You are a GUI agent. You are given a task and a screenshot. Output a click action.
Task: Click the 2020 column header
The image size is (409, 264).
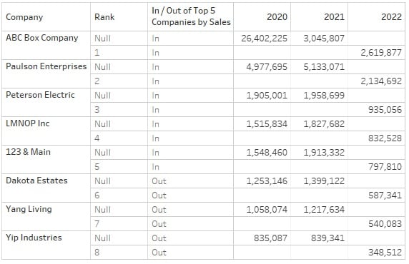point(277,17)
